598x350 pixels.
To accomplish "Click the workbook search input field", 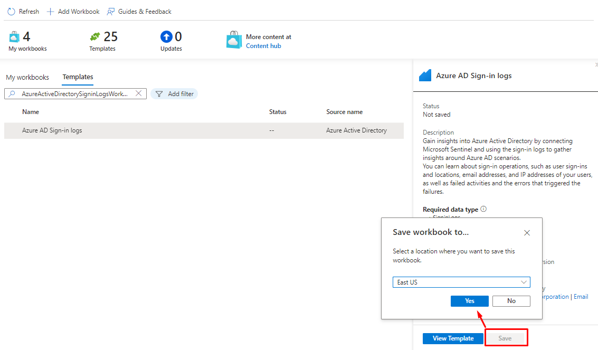I will [x=74, y=94].
